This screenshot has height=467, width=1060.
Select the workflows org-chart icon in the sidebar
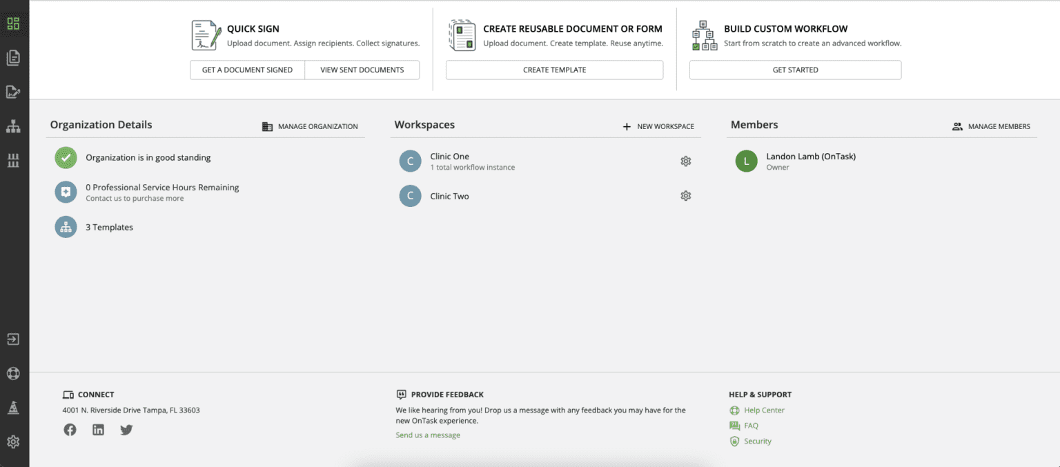click(x=13, y=126)
